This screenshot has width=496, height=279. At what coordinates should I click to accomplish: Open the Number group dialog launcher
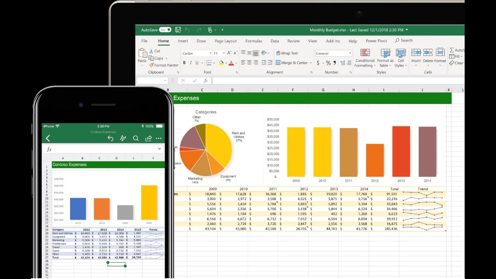click(350, 72)
